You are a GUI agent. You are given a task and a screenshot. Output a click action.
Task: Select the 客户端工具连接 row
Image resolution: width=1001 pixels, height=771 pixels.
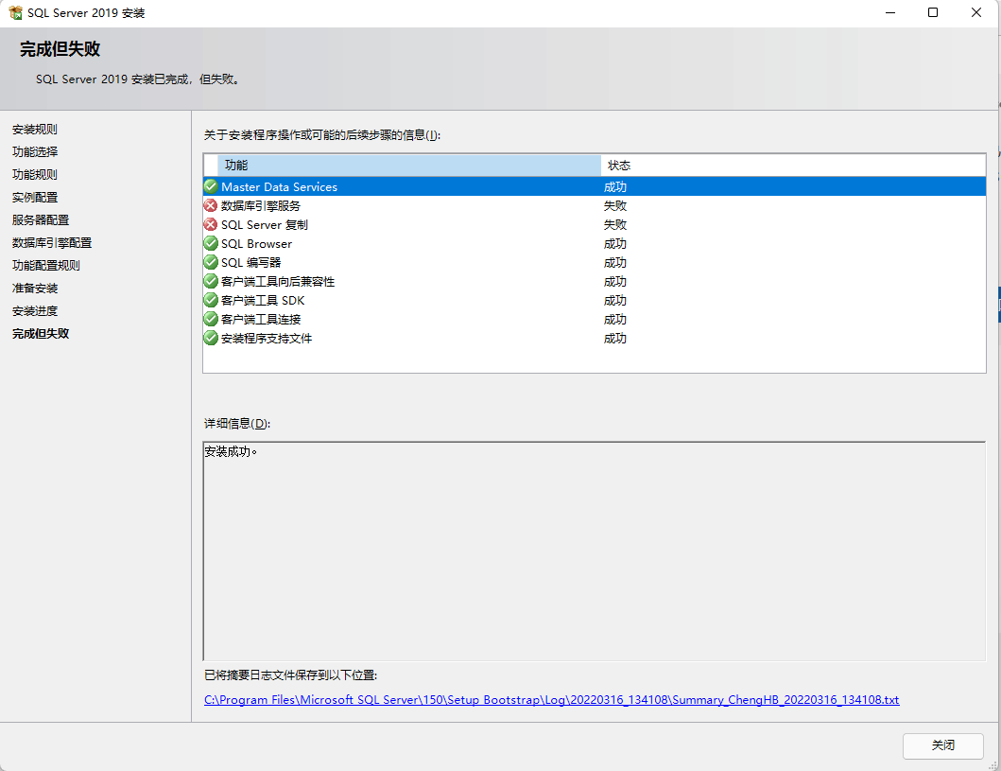tap(595, 319)
